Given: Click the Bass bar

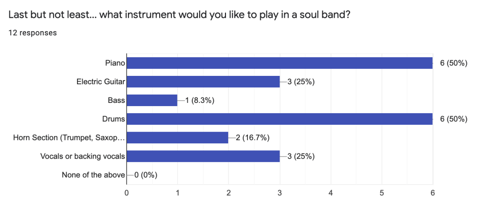Looking at the screenshot, I should pos(152,101).
